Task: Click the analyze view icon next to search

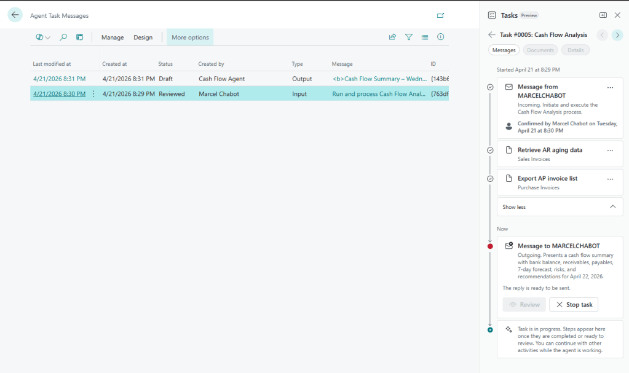Action: pyautogui.click(x=79, y=37)
